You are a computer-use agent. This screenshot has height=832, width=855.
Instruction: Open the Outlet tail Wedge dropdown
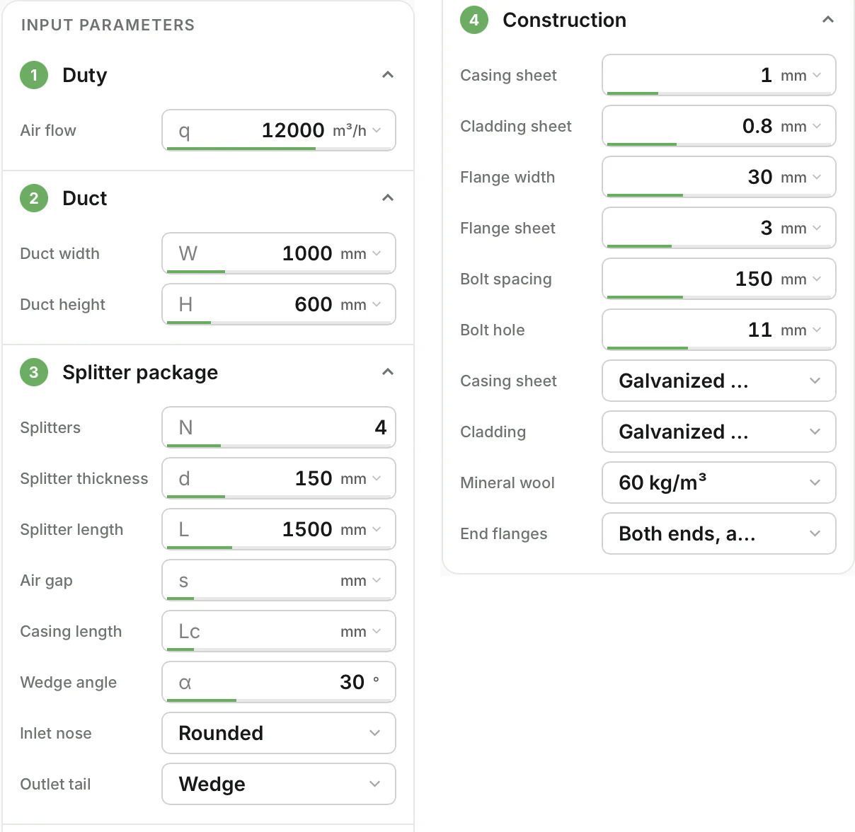click(x=279, y=784)
